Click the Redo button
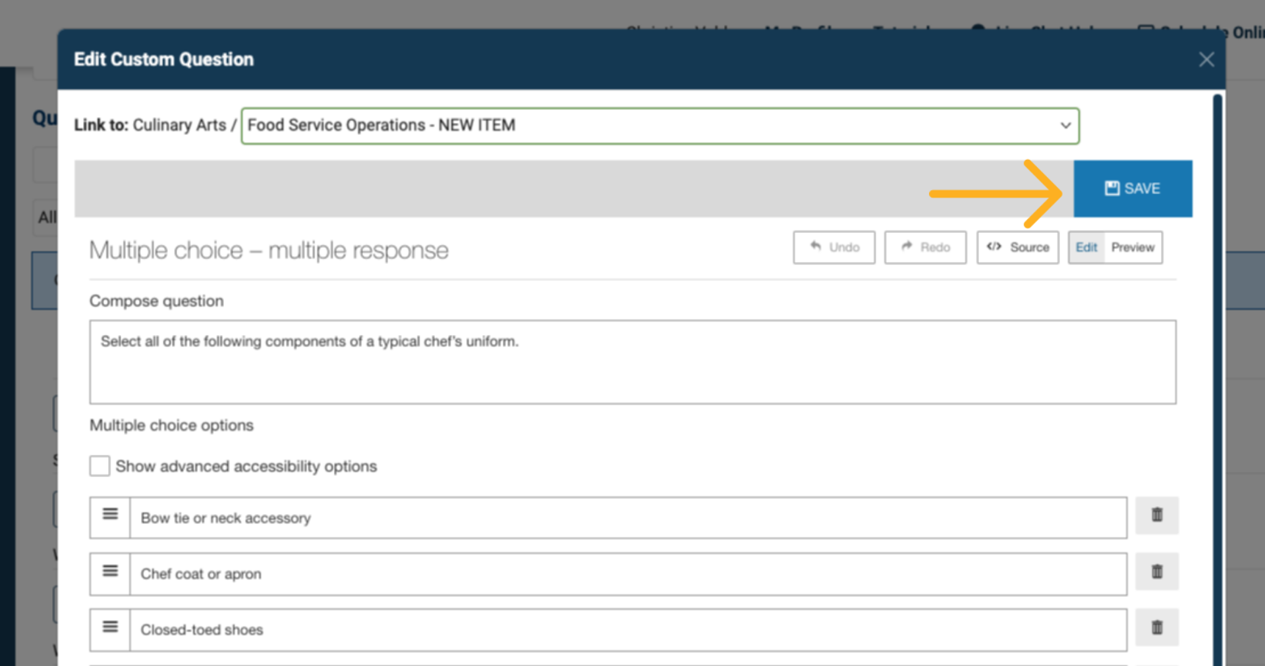 tap(924, 247)
